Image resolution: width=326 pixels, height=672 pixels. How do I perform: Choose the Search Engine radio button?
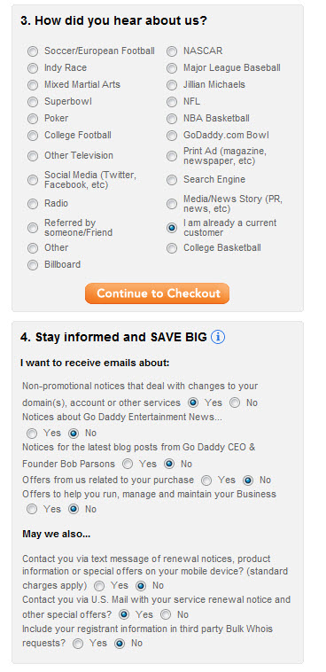(172, 180)
